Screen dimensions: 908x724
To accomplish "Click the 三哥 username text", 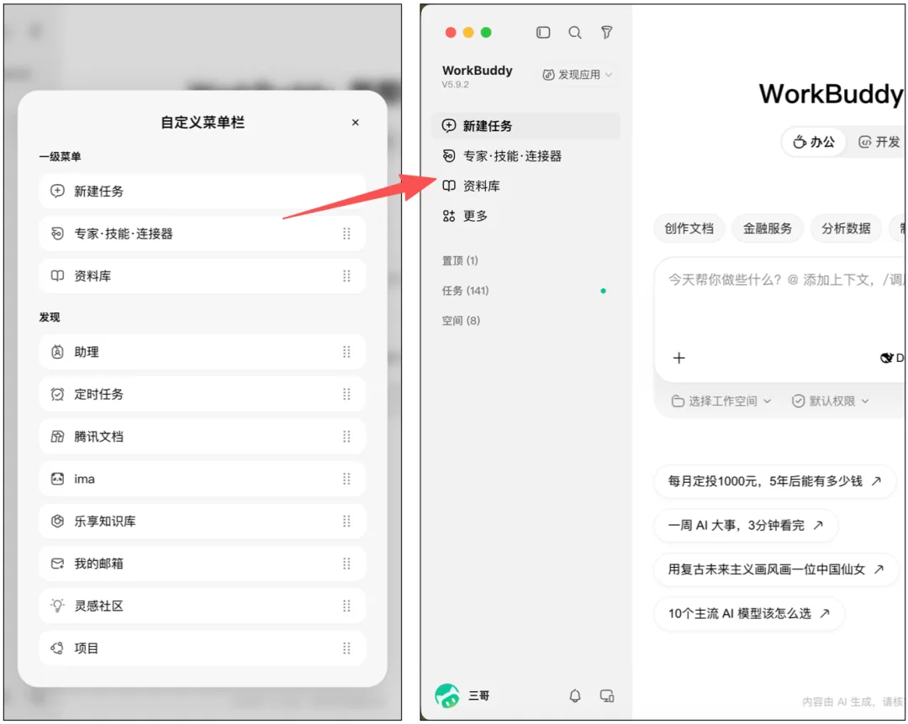I will pos(479,695).
